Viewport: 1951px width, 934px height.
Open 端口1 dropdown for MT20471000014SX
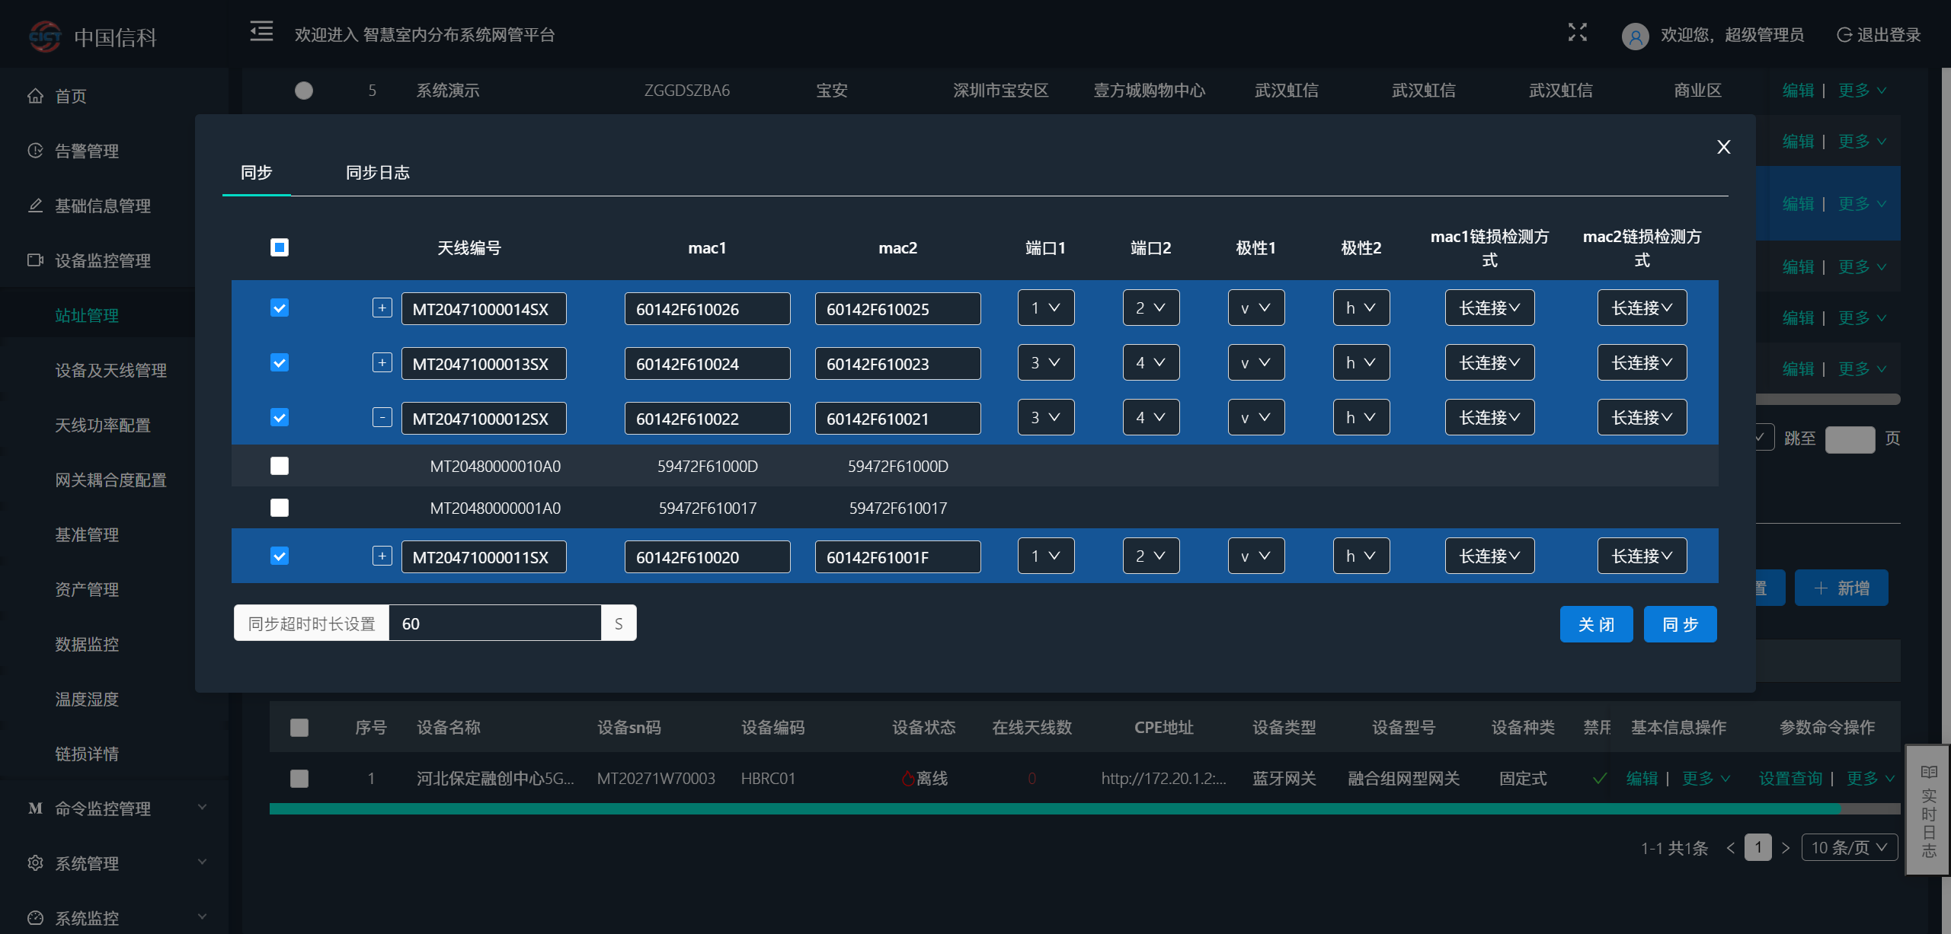pyautogui.click(x=1045, y=308)
